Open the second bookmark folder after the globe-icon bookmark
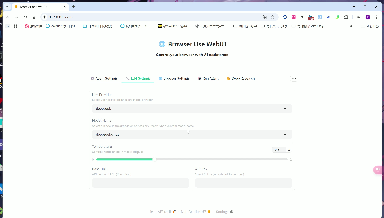 pos(274,26)
